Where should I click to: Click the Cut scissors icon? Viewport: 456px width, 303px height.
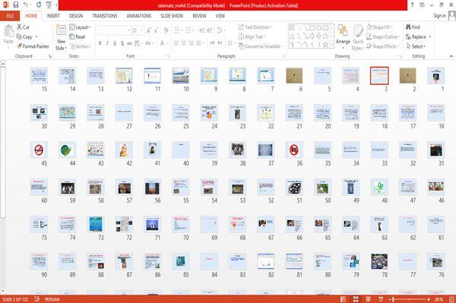point(19,27)
